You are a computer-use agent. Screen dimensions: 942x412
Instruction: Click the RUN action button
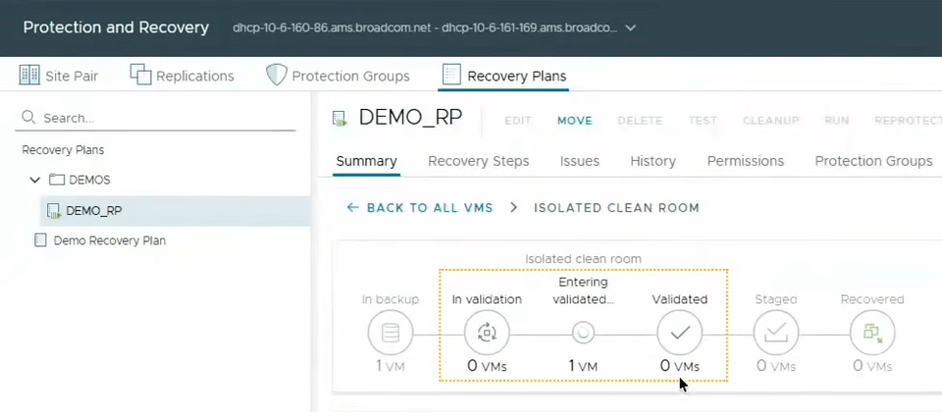(837, 121)
